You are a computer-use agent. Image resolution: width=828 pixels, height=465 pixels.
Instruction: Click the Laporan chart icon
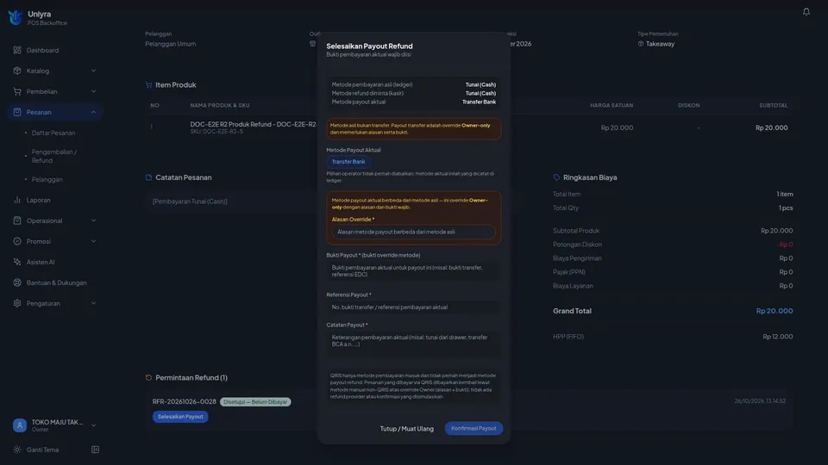click(x=17, y=200)
